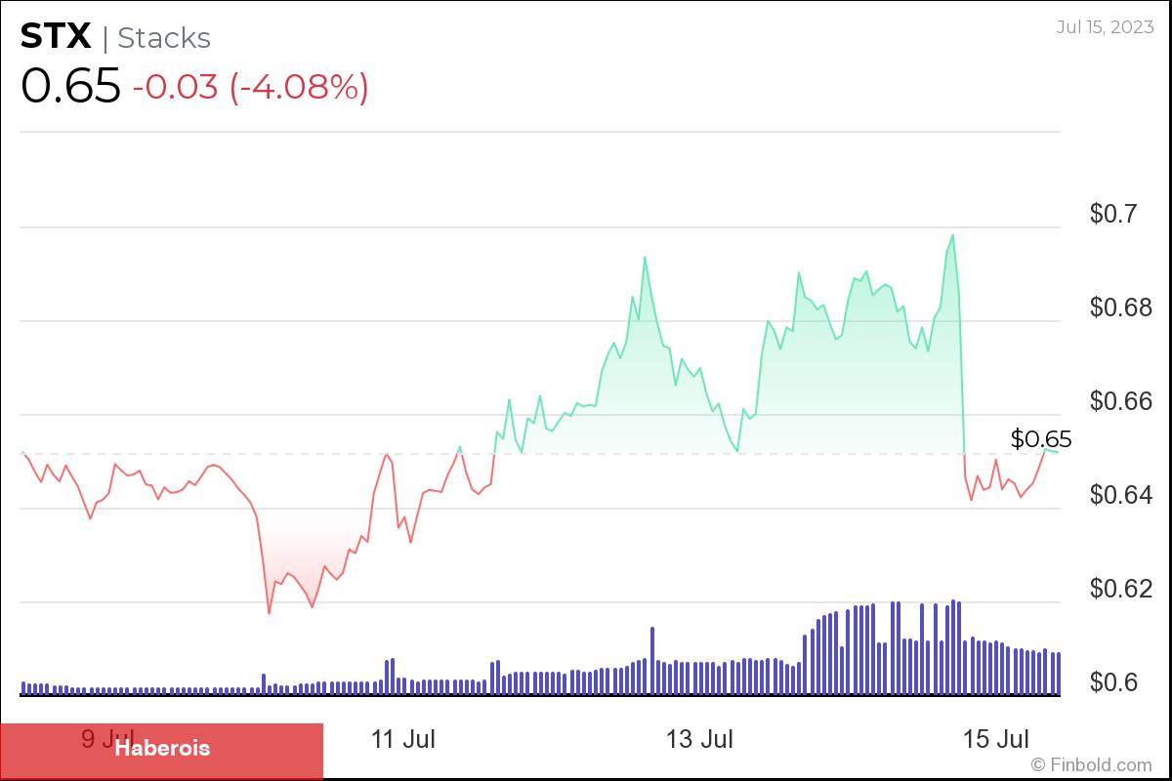This screenshot has height=781, width=1172.
Task: Click the $0.65 reference price label
Action: (x=1041, y=438)
